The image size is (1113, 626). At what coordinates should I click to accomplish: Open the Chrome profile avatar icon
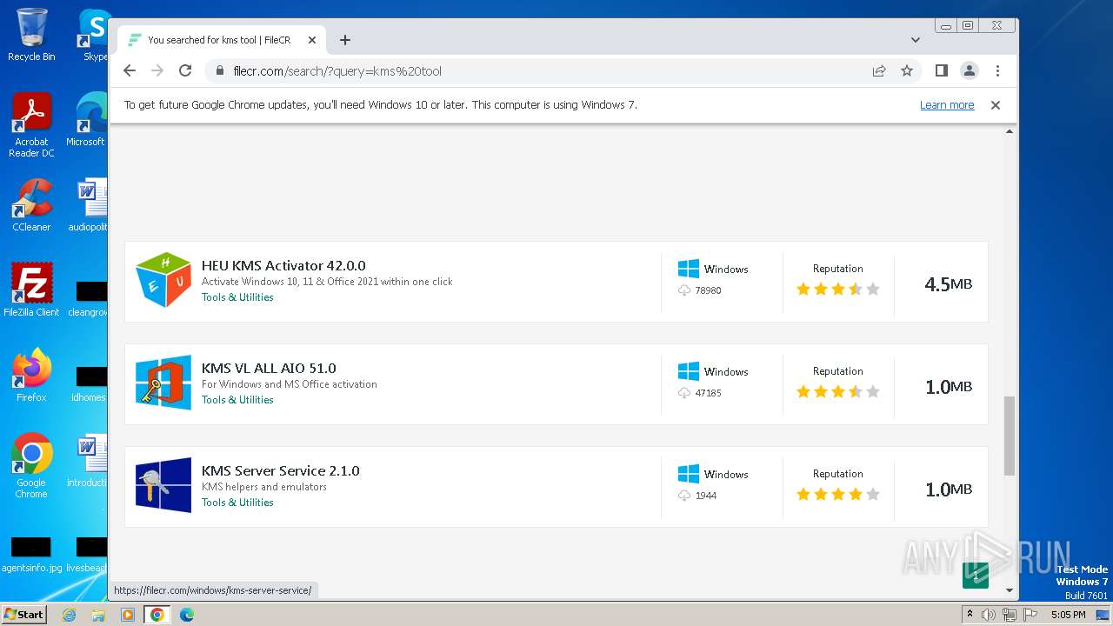[969, 71]
